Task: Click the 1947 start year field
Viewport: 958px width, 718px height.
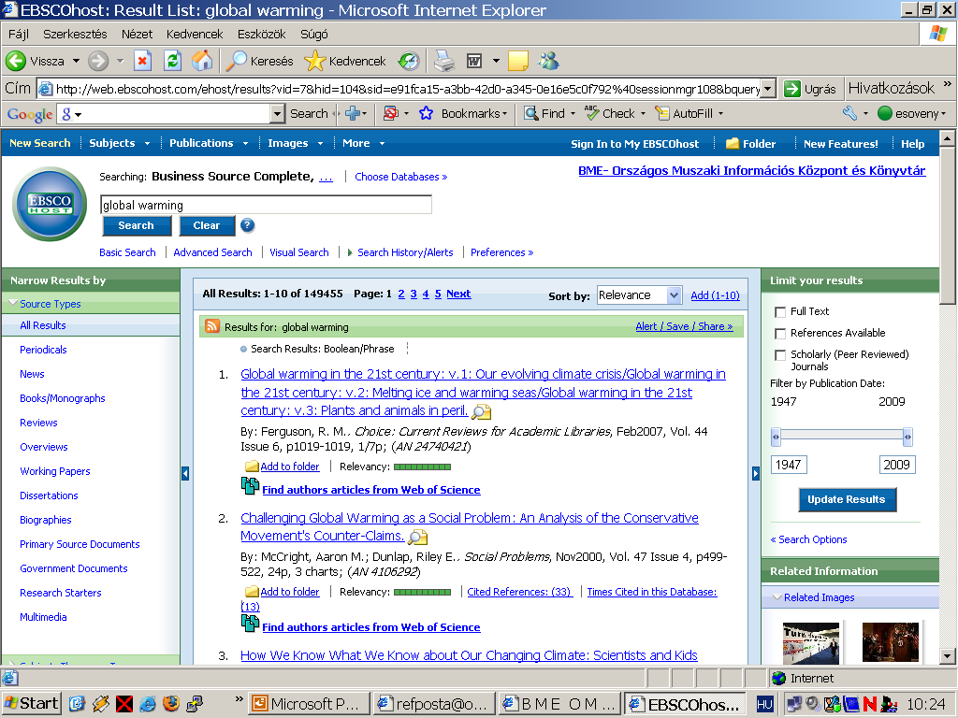Action: coord(789,465)
